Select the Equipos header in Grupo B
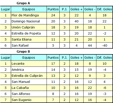Image resolution: width=113 pixels, height=103 pixels. click(x=29, y=58)
